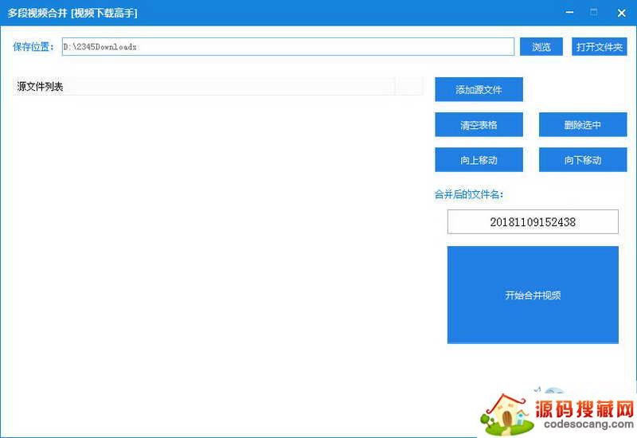Viewport: 637px width, 438px height.
Task: Minimize the 多段视频合并 window
Action: coord(569,13)
